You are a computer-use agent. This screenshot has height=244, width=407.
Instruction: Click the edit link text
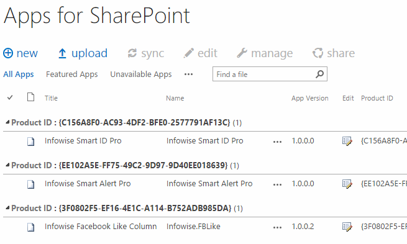point(208,53)
